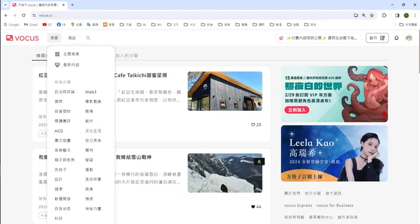Close the vocus browser tab
This screenshot has height=224, width=420.
pyautogui.click(x=64, y=5)
